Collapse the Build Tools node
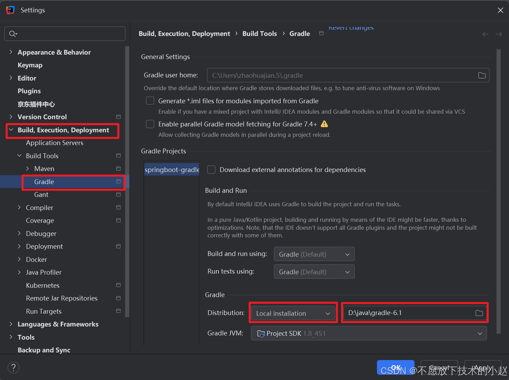Image resolution: width=509 pixels, height=380 pixels. 19,156
